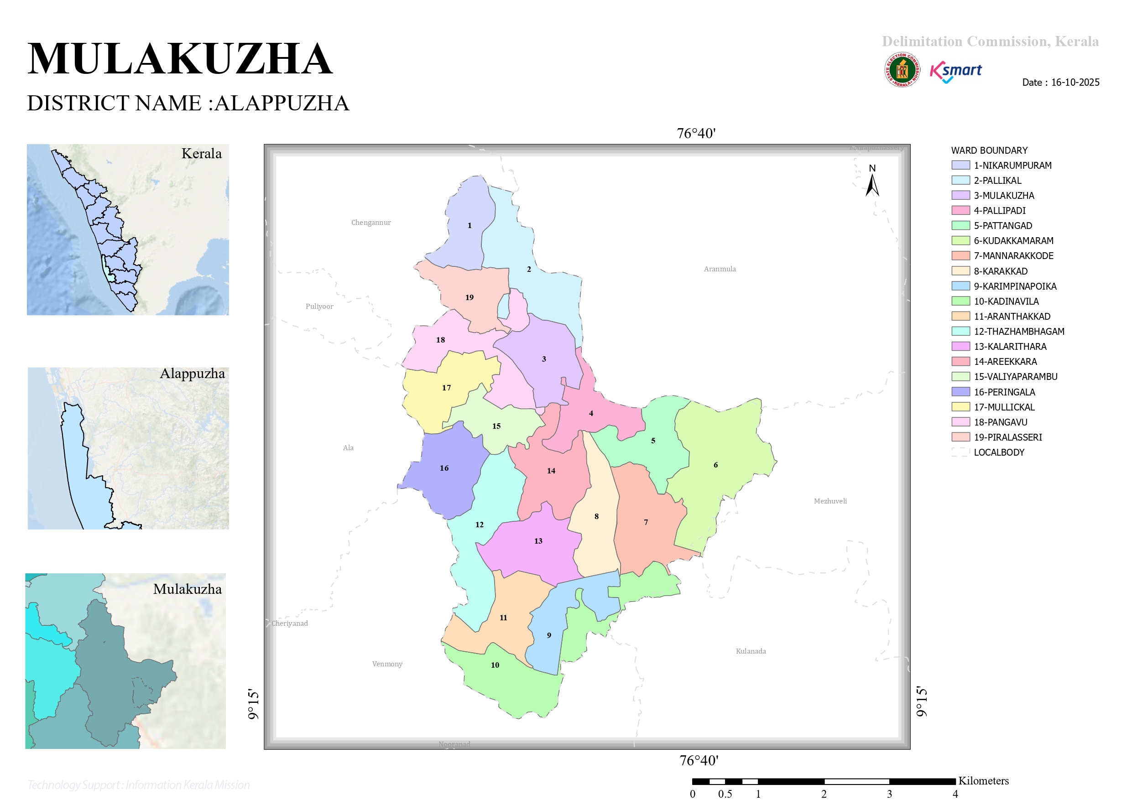The height and width of the screenshot is (800, 1132).
Task: Click ward number 15 on the map
Action: pos(496,426)
